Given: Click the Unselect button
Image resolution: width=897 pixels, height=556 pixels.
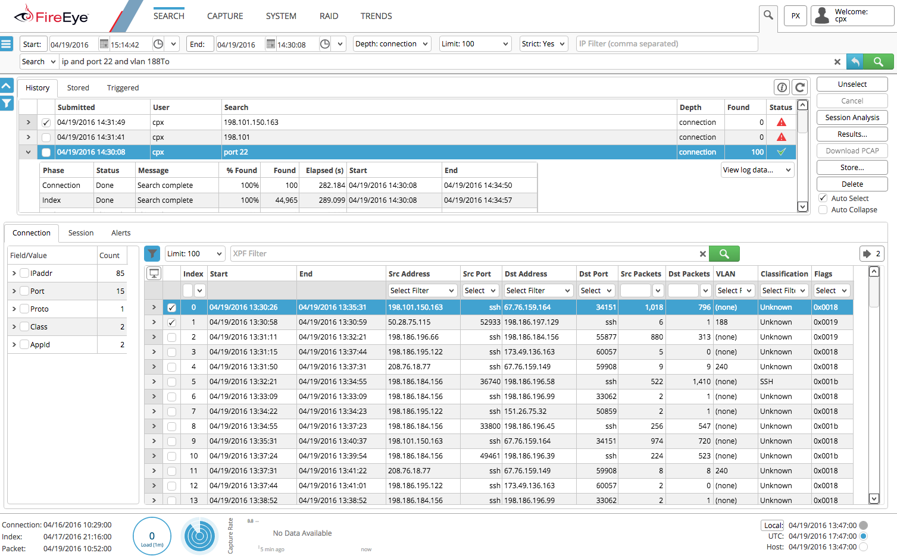Looking at the screenshot, I should tap(852, 84).
